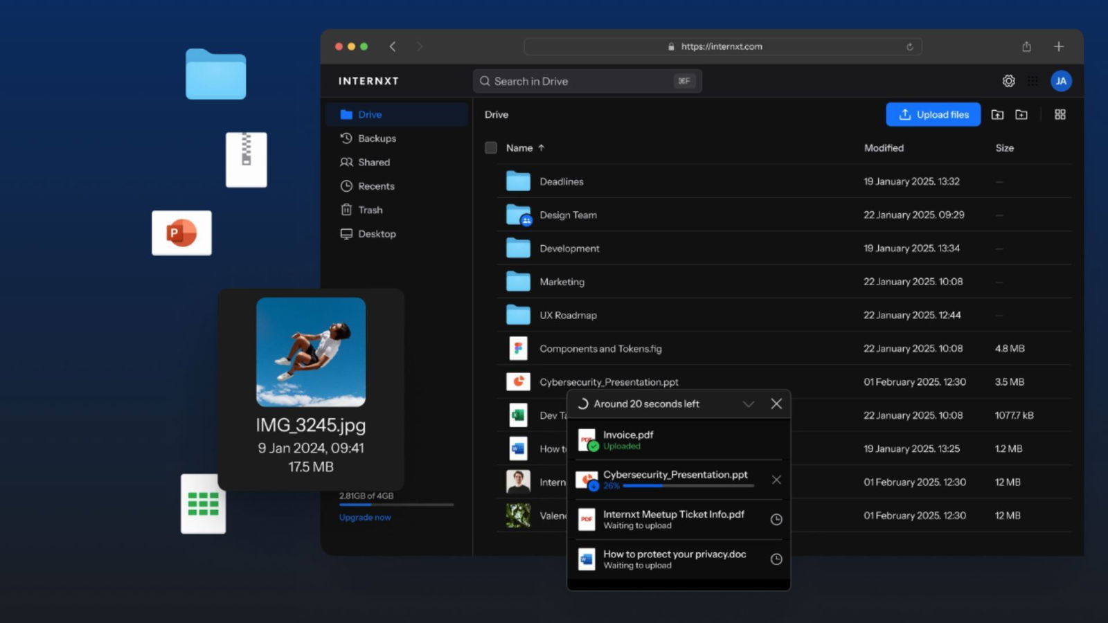Close the upload progress panel
The image size is (1108, 623).
pos(776,404)
